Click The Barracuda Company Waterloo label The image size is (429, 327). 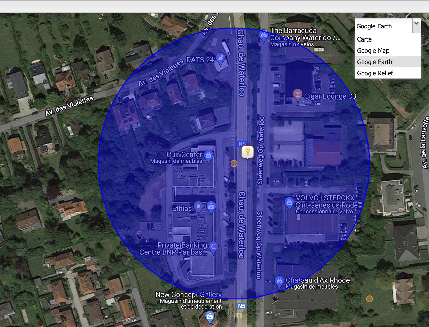pos(305,34)
